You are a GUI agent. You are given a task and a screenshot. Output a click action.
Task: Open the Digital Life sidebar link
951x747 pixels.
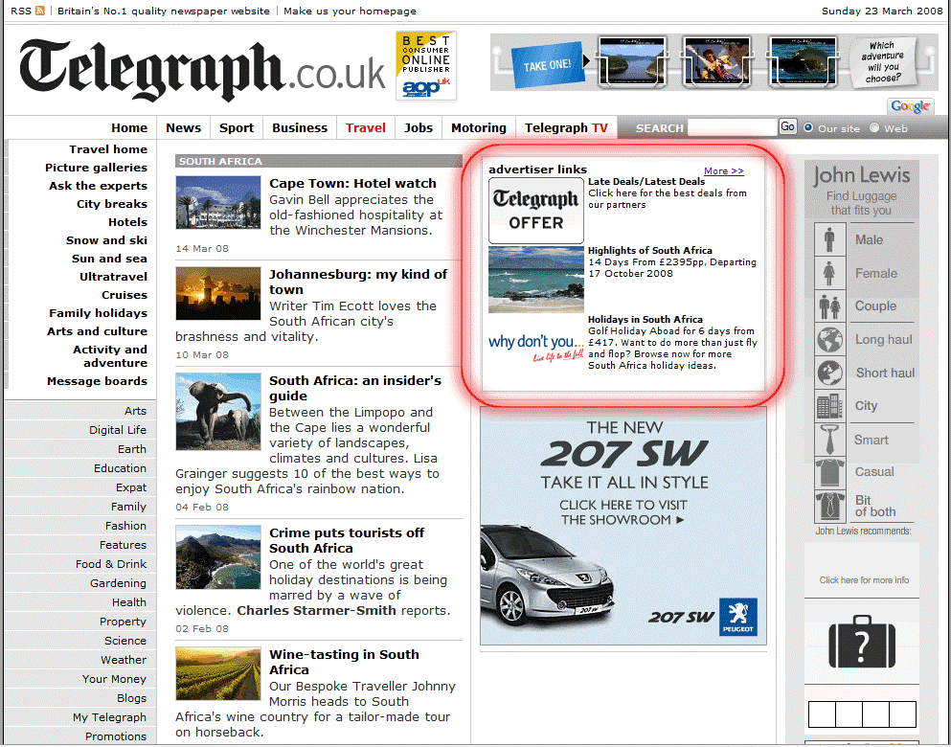coord(118,430)
